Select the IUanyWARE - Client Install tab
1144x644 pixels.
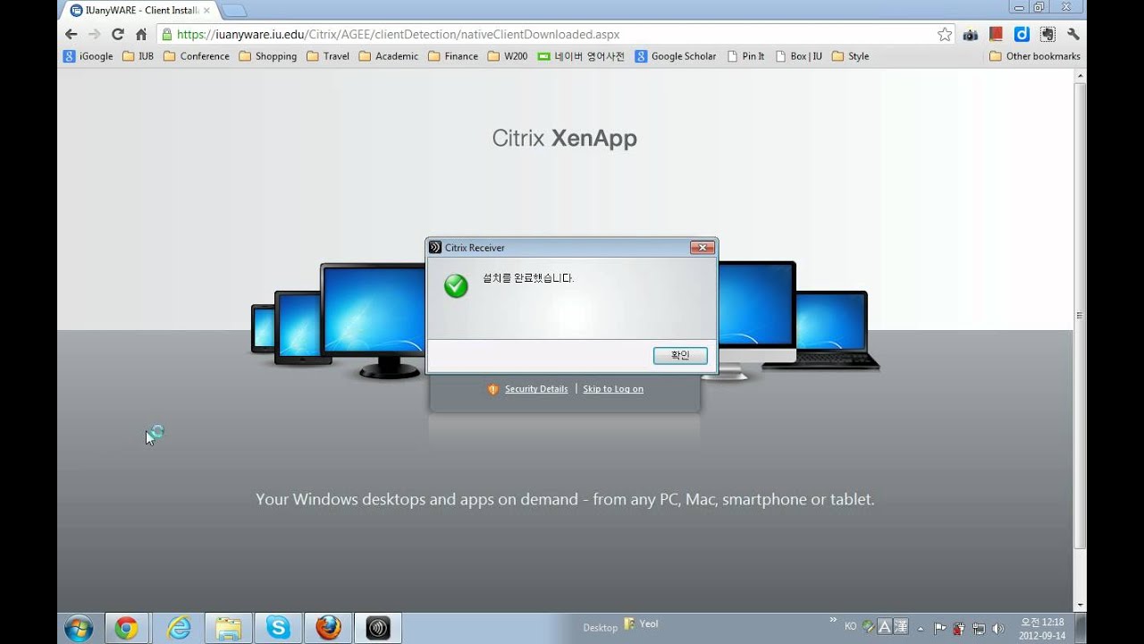coord(139,10)
